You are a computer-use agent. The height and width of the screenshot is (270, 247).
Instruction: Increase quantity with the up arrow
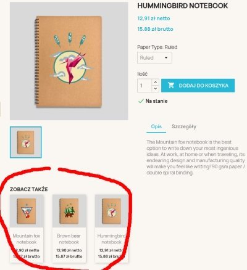[x=156, y=83]
